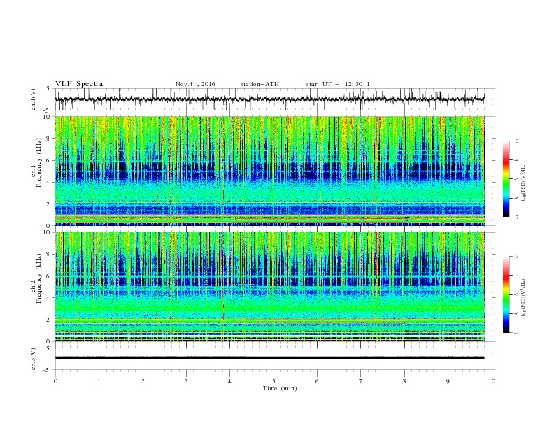Image resolution: width=554 pixels, height=428 pixels.
Task: Click the ch.3 voltage waveform trace
Action: click(269, 358)
